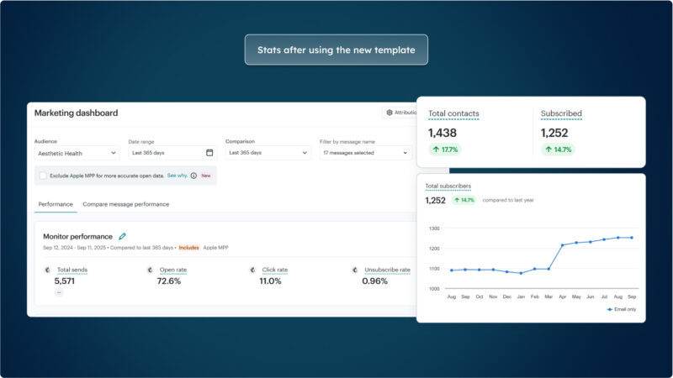
Task: Open the Compare message performance tab
Action: [x=125, y=204]
